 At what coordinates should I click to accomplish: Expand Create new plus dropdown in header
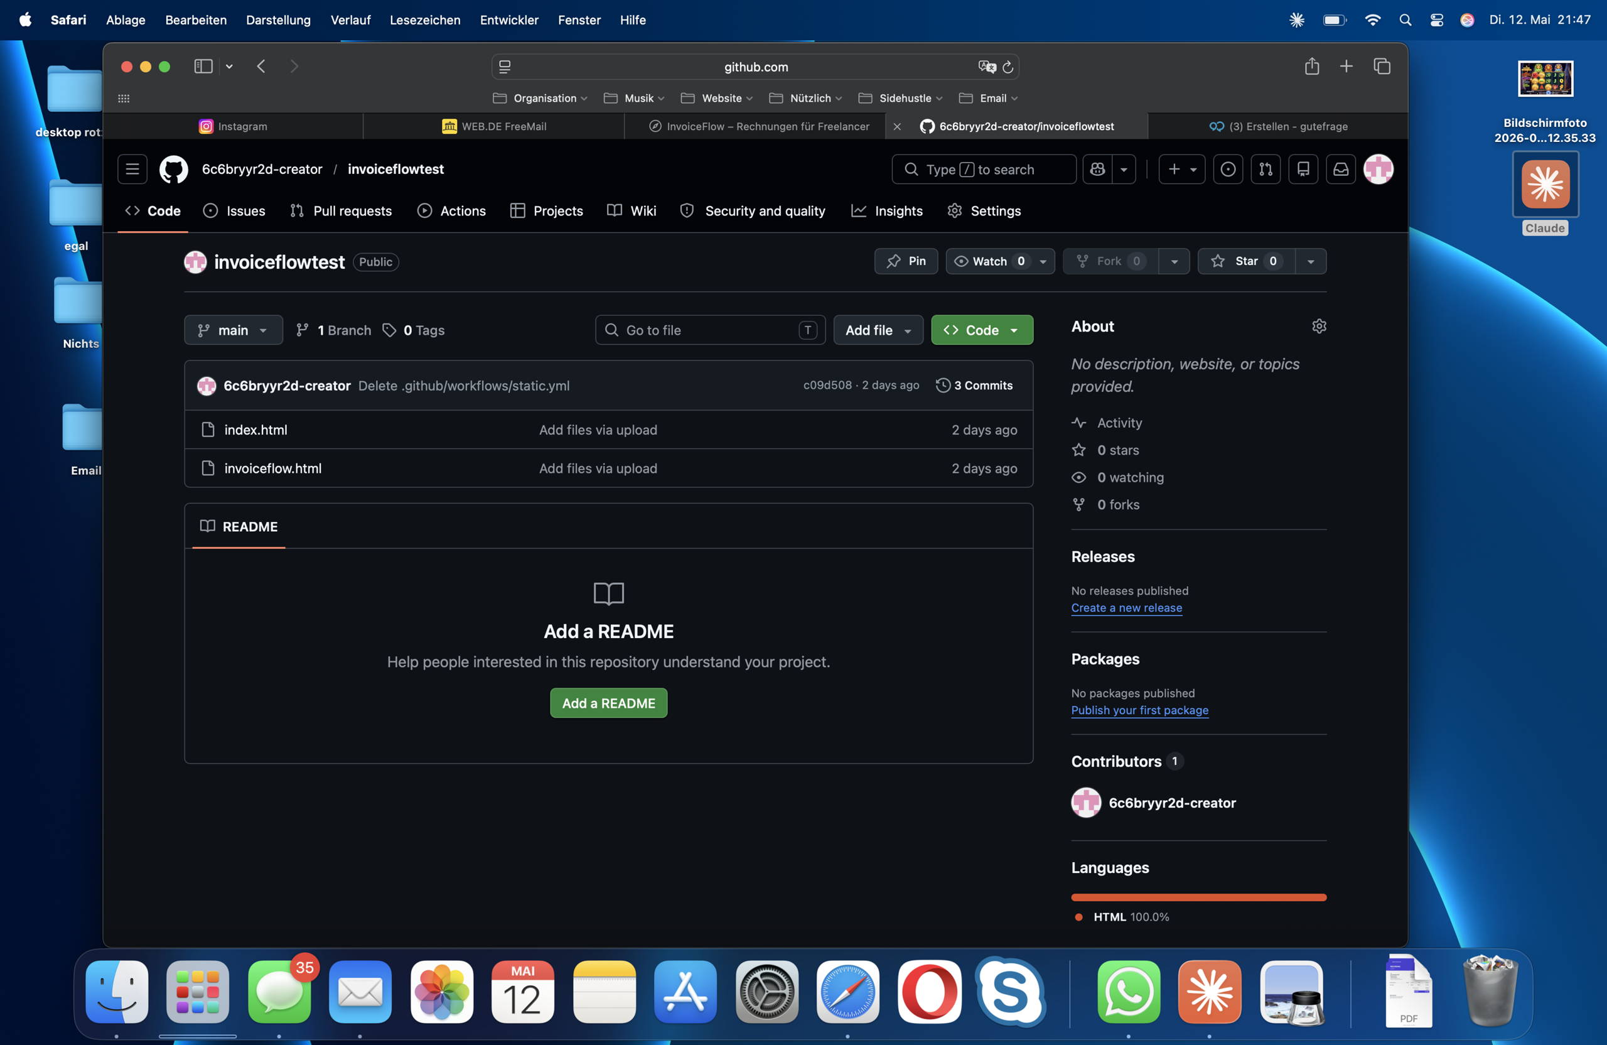(1181, 169)
